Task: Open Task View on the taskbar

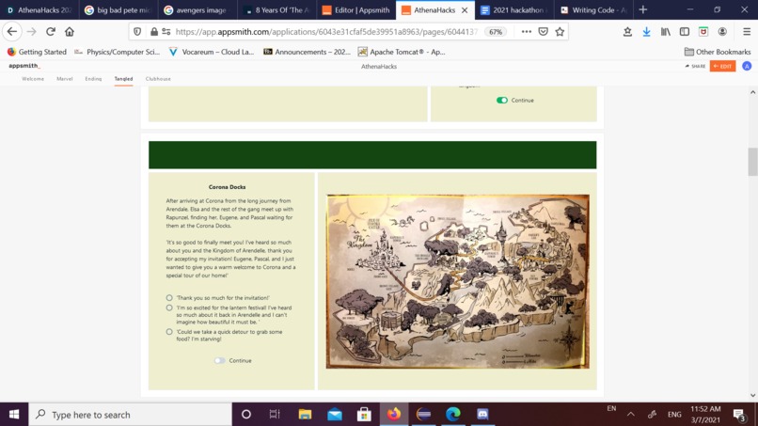Action: tap(275, 415)
